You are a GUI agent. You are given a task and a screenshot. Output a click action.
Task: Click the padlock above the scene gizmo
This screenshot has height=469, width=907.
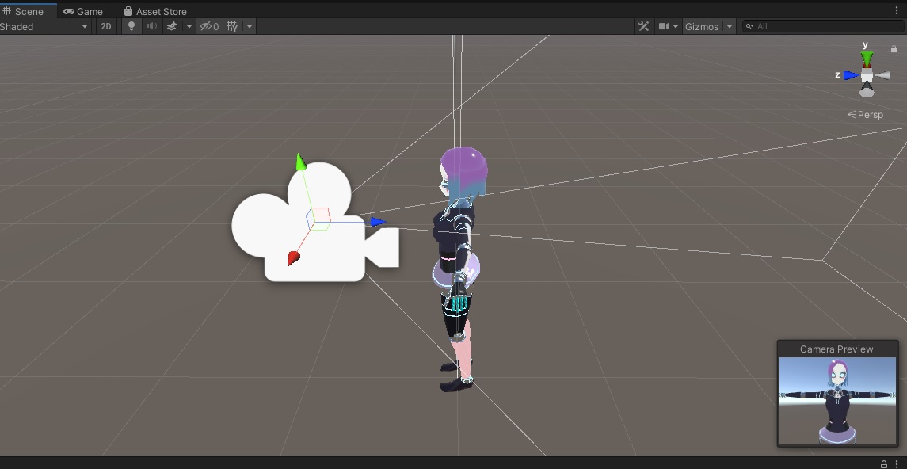tap(894, 48)
